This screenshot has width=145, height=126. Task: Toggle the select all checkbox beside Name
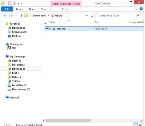coord(45,22)
